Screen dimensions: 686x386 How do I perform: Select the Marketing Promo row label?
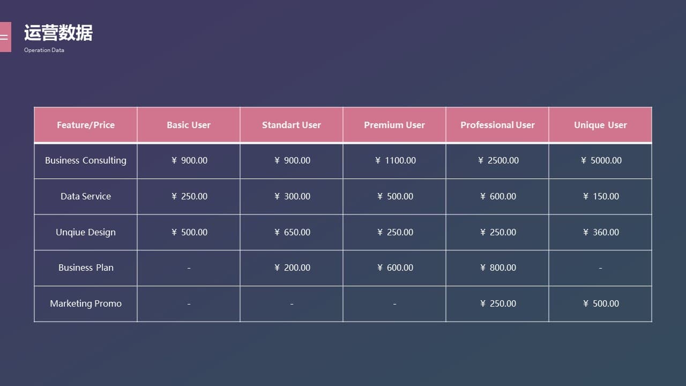(x=86, y=303)
